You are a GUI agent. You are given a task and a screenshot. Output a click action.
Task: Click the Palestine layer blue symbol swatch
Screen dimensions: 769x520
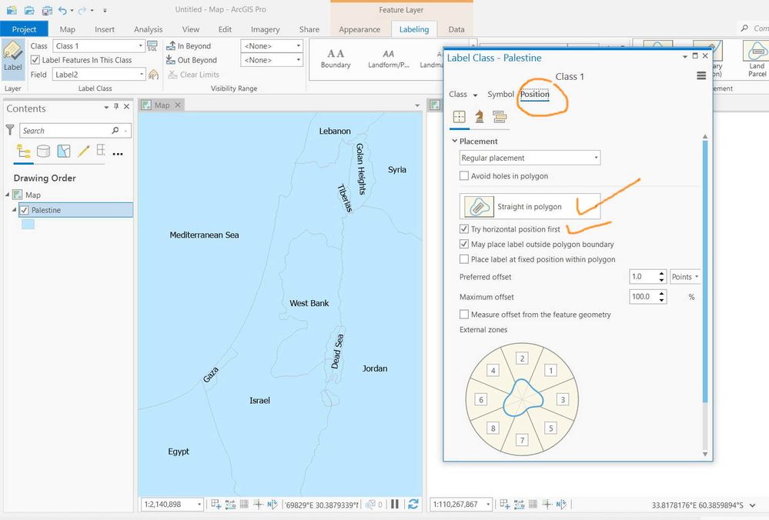[28, 225]
